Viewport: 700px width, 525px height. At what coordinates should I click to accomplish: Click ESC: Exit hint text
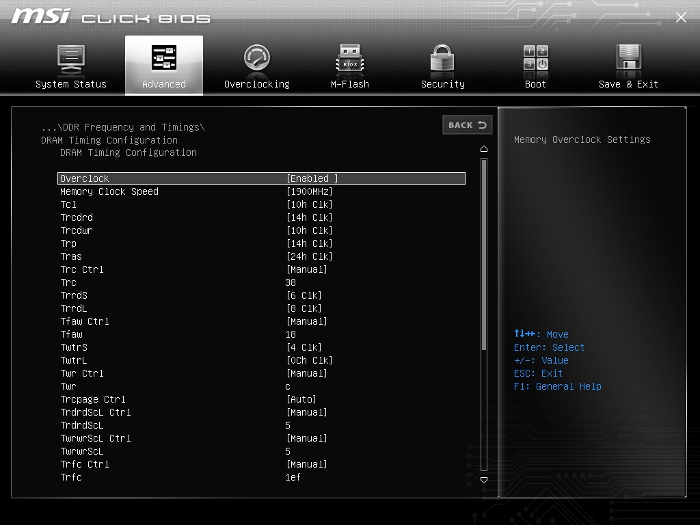[538, 373]
